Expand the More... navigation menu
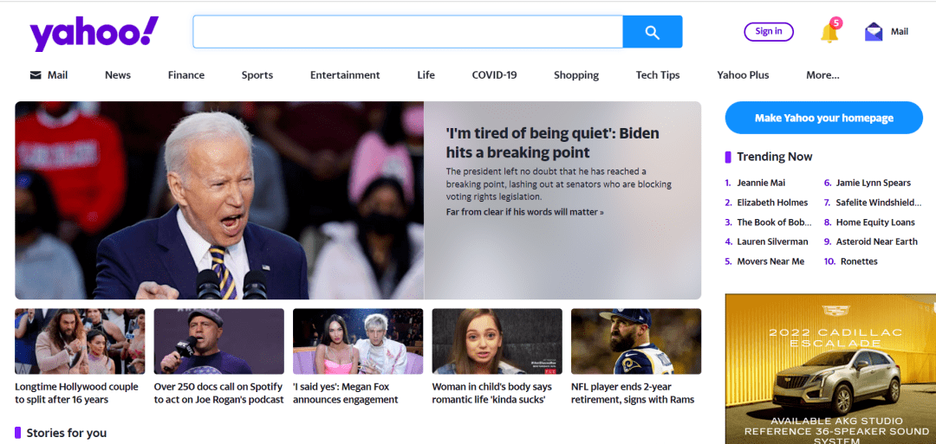936x444 pixels. (x=822, y=75)
